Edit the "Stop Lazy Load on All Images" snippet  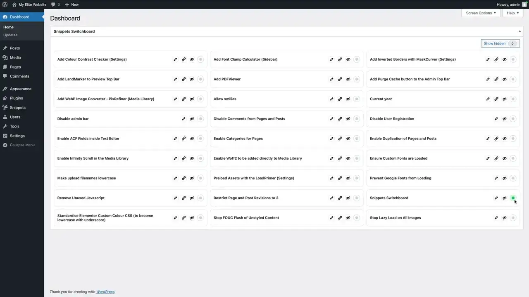pos(496,217)
